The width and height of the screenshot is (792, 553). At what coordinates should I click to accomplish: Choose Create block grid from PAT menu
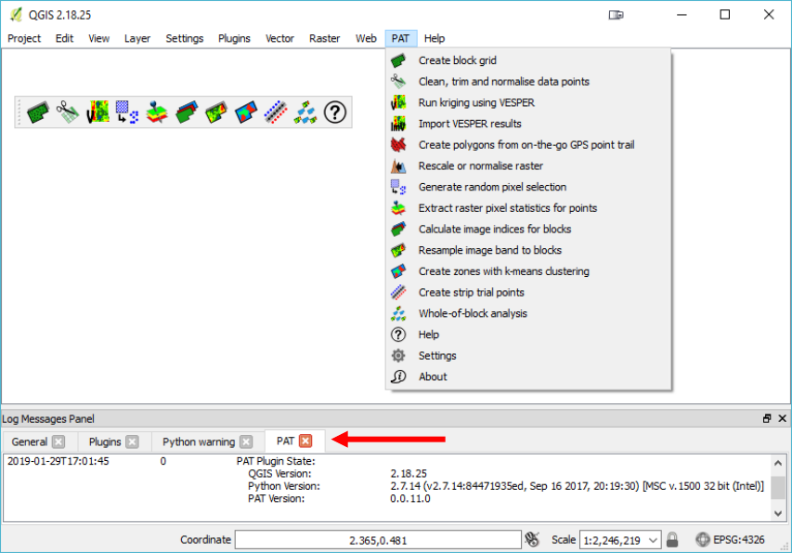point(528,60)
